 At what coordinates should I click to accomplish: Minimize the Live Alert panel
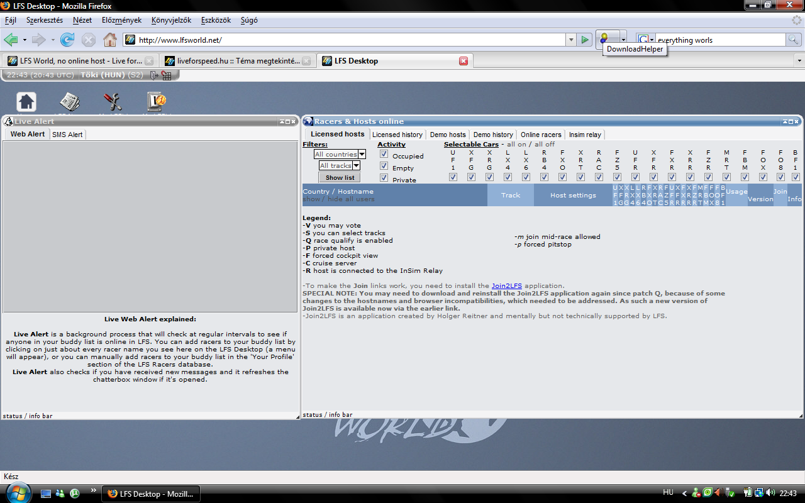point(281,121)
